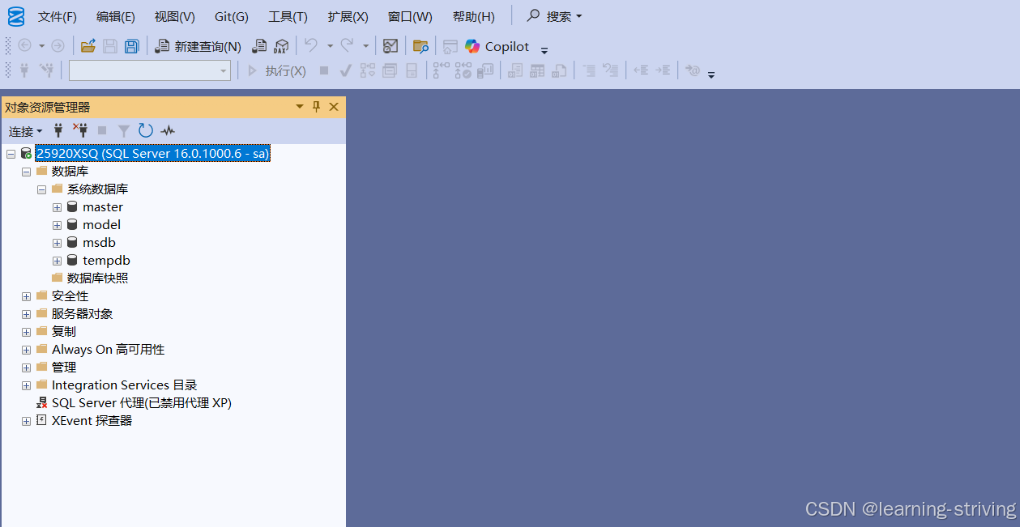Image resolution: width=1020 pixels, height=527 pixels.
Task: Click the New Query (新建查询) button
Action: click(x=198, y=46)
